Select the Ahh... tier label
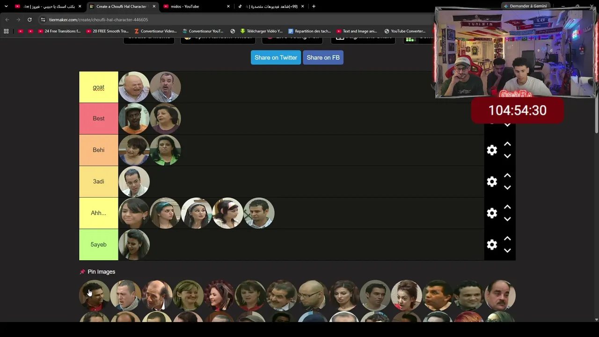This screenshot has width=599, height=337. pyautogui.click(x=99, y=213)
